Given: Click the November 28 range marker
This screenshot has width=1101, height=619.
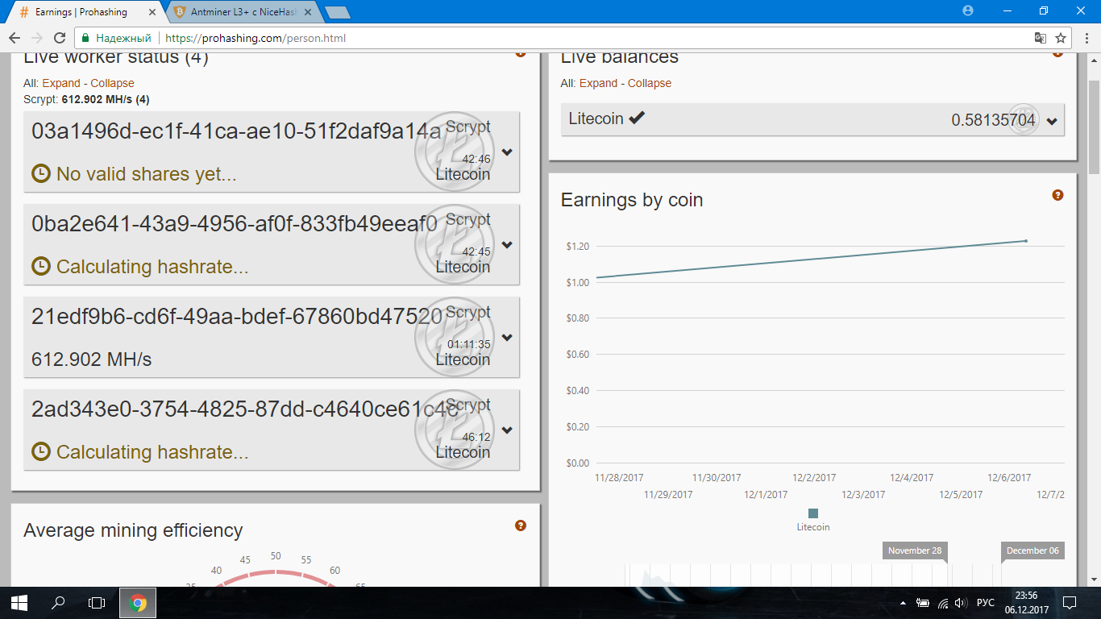Looking at the screenshot, I should (x=915, y=550).
